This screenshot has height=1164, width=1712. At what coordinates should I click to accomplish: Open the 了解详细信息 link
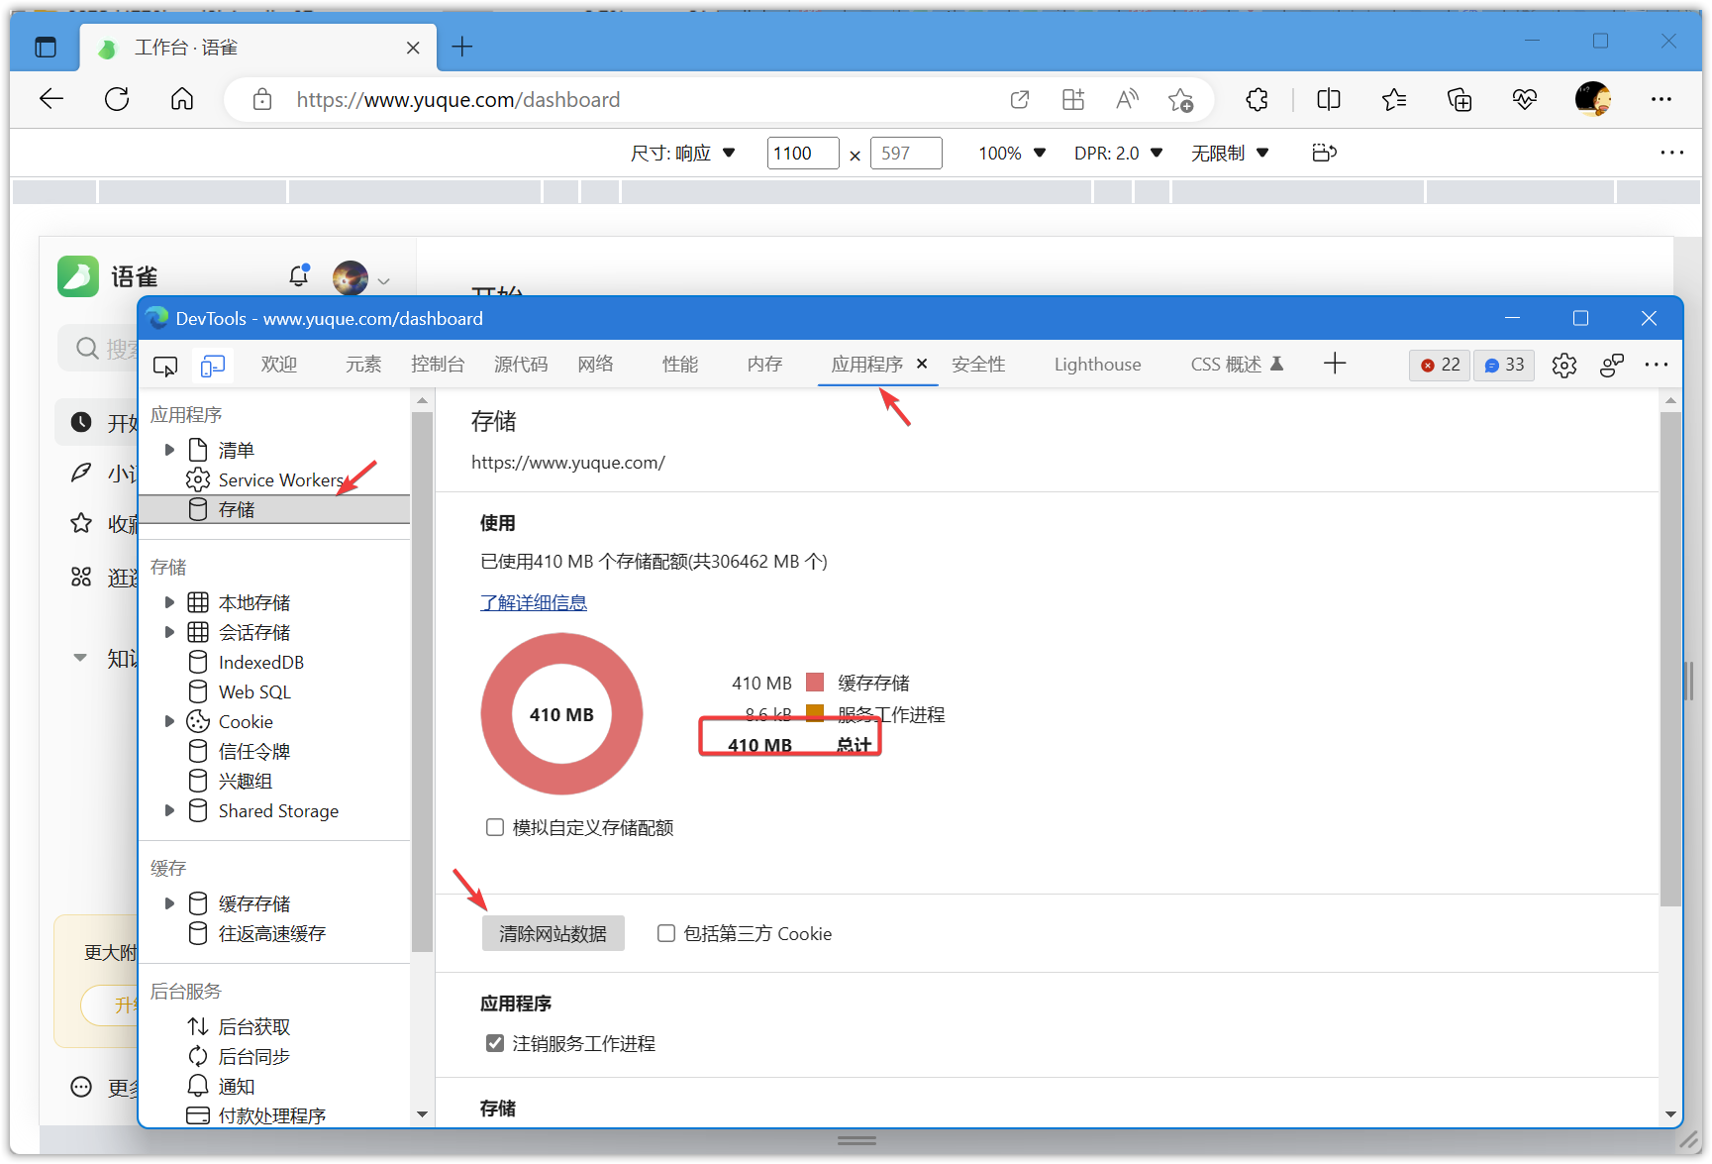pos(534,601)
